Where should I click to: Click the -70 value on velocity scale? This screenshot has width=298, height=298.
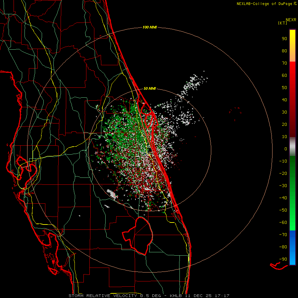(x=283, y=235)
